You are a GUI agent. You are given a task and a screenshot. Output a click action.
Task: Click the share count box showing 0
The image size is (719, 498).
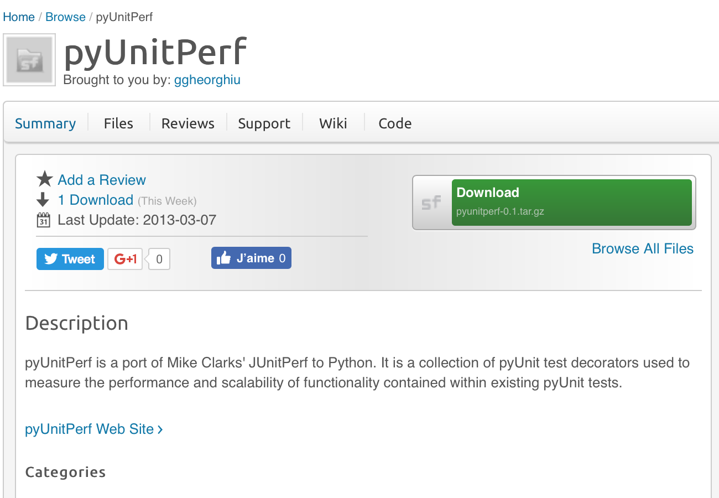click(159, 258)
